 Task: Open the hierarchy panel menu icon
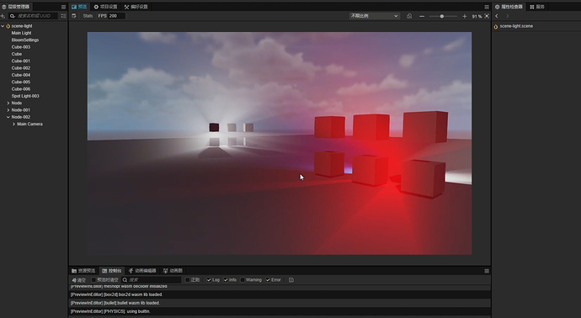pyautogui.click(x=63, y=7)
